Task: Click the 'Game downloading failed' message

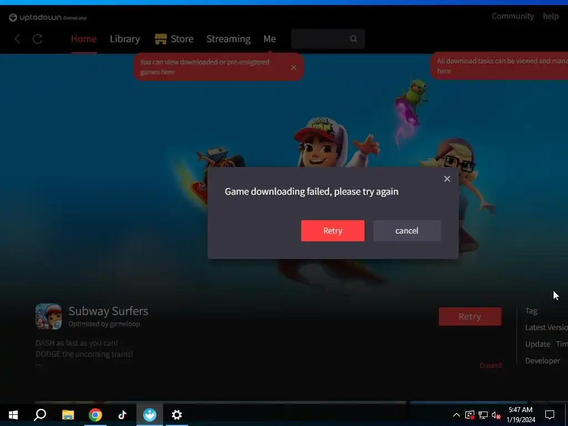Action: tap(312, 191)
